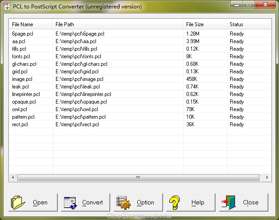Image resolution: width=279 pixels, height=220 pixels.
Task: Click Ready status of owl.pcl row
Action: 237,109
